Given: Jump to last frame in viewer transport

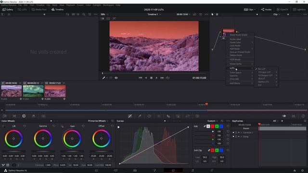Looking at the screenshot, I should pyautogui.click(x=162, y=78).
